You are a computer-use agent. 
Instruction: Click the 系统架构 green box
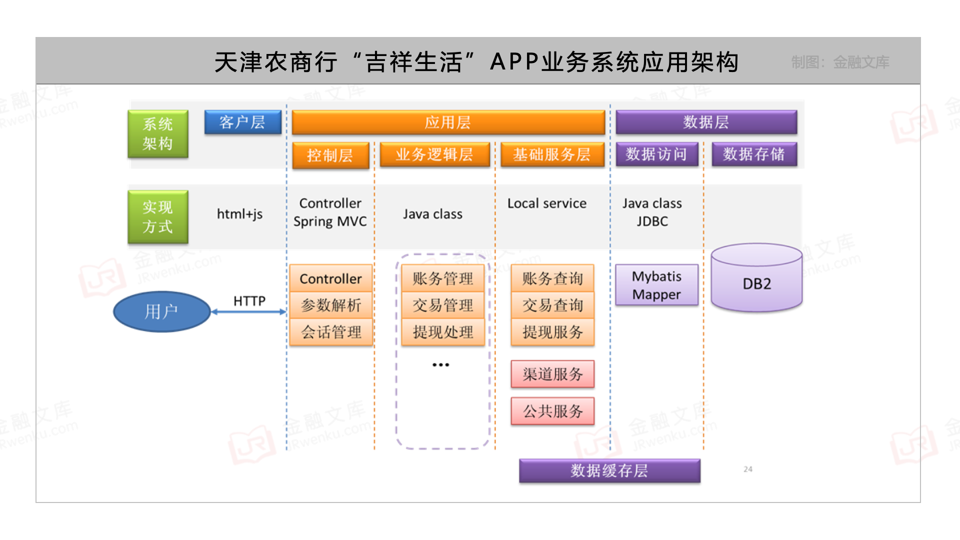click(158, 134)
